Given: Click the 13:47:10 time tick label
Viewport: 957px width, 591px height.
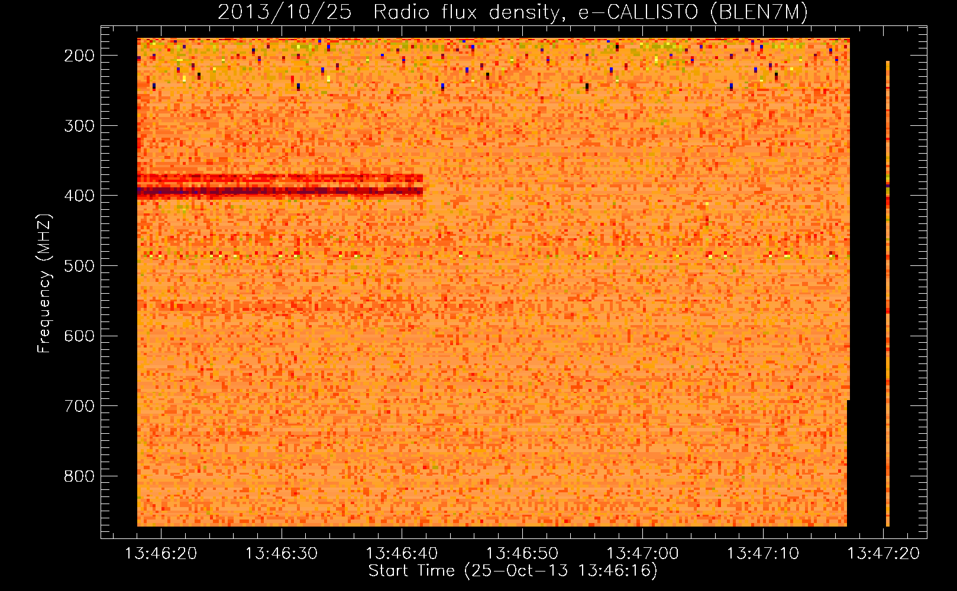Looking at the screenshot, I should [x=763, y=554].
